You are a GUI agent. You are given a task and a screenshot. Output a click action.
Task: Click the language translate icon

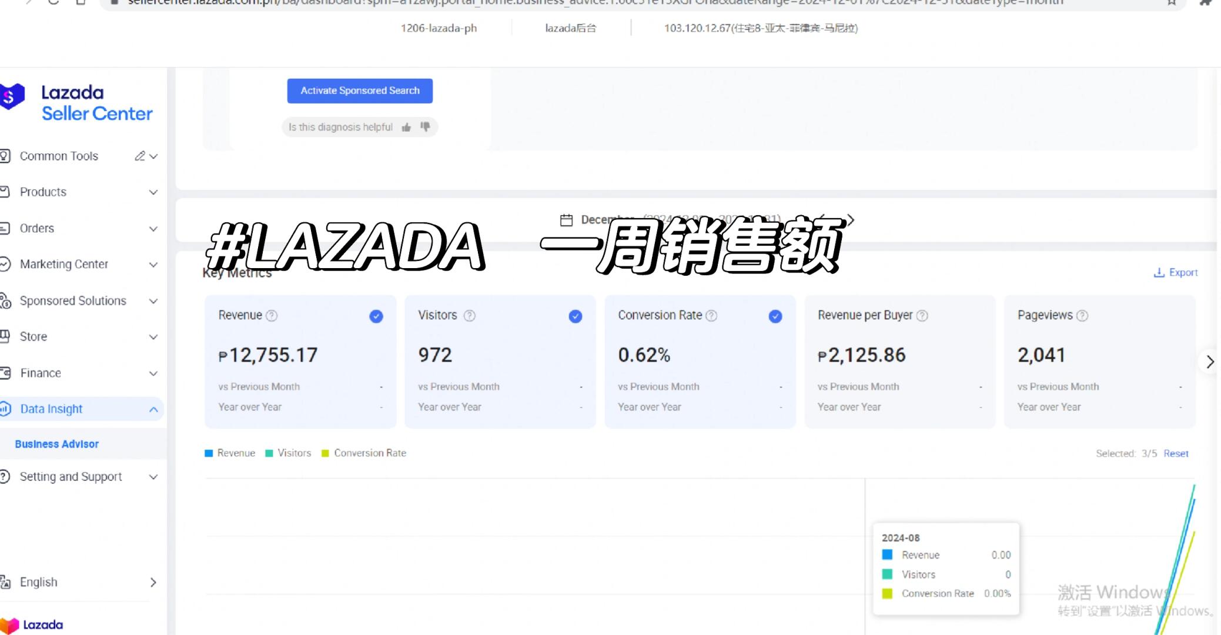pyautogui.click(x=5, y=582)
